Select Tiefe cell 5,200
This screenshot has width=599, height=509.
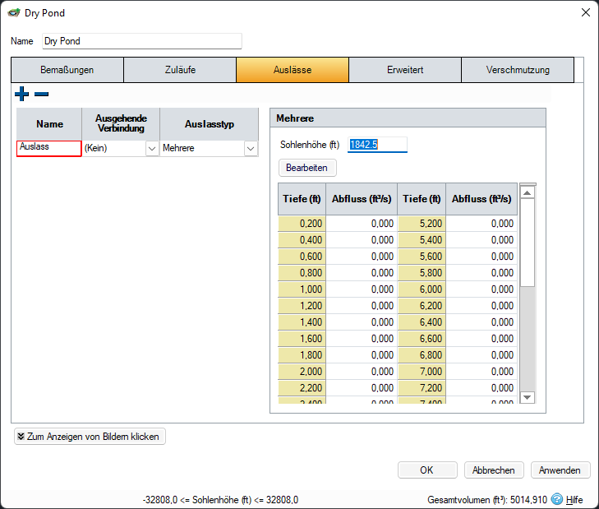422,224
